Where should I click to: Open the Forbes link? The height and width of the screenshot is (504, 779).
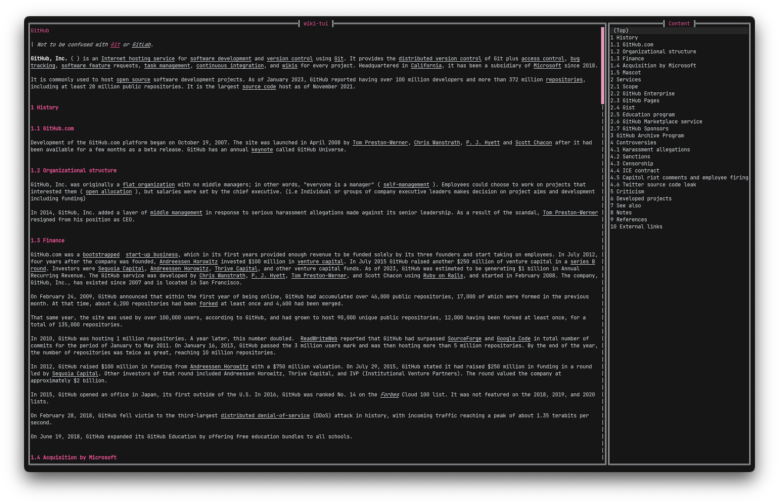(x=389, y=395)
